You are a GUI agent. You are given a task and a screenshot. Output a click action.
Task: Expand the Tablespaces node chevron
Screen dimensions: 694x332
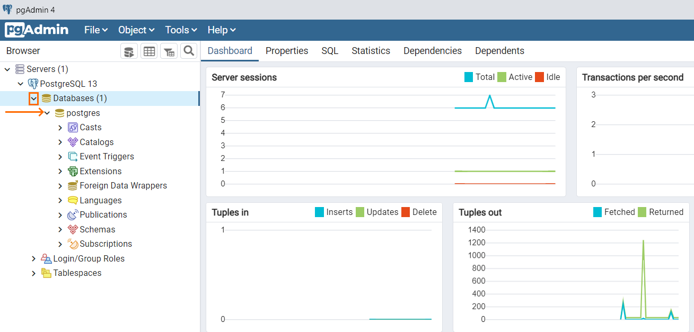tap(34, 273)
